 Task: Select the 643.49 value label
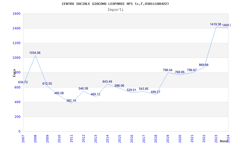pyautogui.click(x=107, y=82)
